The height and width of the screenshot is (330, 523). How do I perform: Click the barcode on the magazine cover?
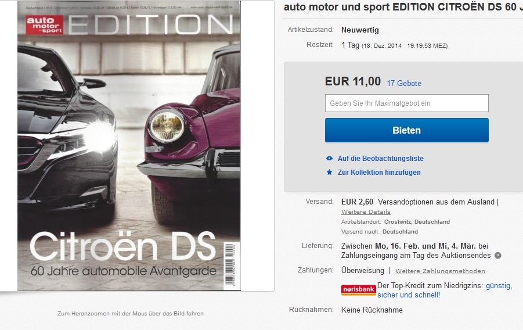click(230, 264)
